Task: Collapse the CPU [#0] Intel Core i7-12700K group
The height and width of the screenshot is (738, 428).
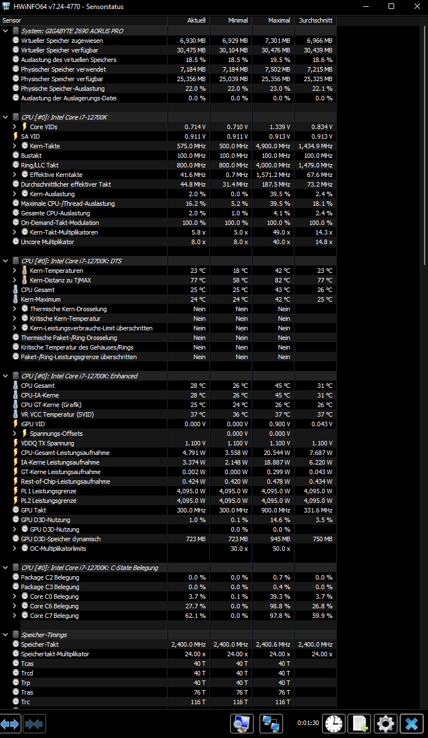Action: pyautogui.click(x=6, y=117)
